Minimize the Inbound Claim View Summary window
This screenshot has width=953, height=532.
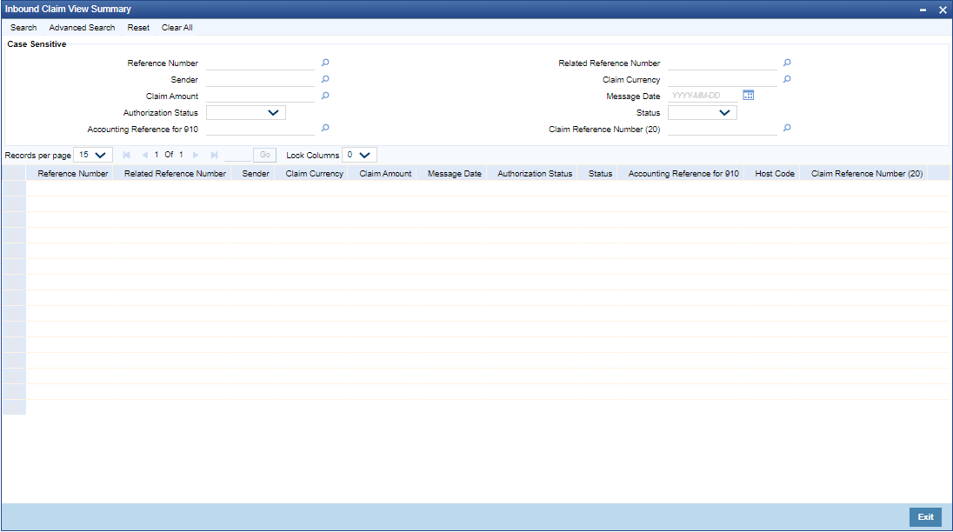click(923, 10)
